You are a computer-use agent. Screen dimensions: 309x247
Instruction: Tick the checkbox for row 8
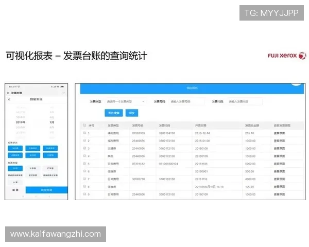coord(84,186)
